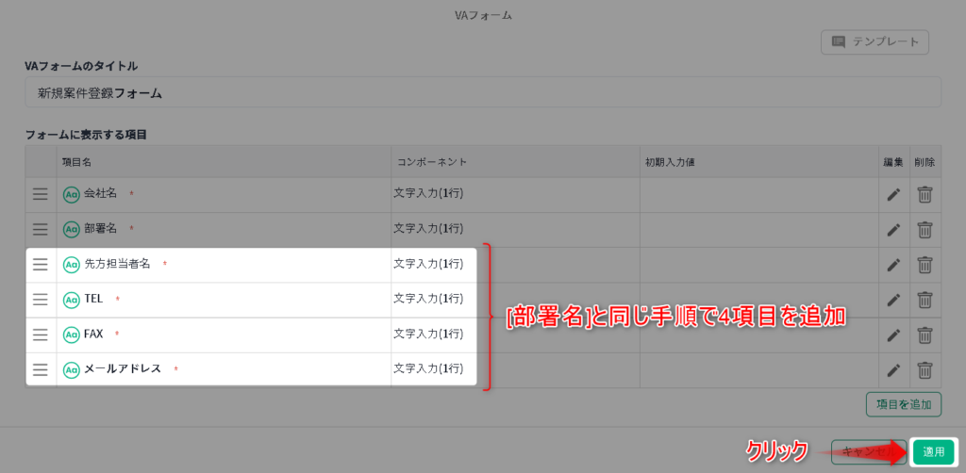
Task: Click the 項目を追加 button
Action: pyautogui.click(x=903, y=405)
